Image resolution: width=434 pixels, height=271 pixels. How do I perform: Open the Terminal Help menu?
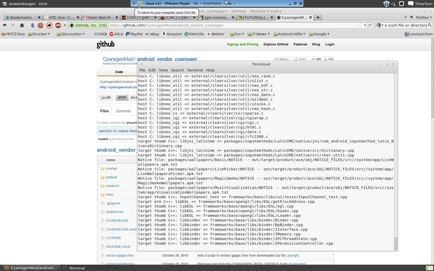coord(210,70)
